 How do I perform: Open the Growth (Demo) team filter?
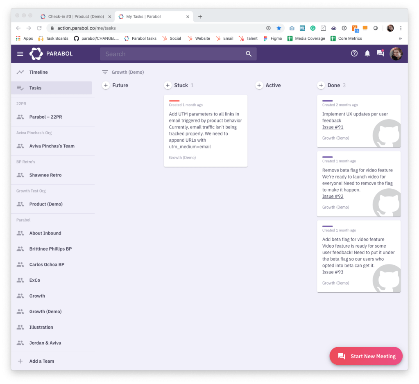(x=123, y=72)
